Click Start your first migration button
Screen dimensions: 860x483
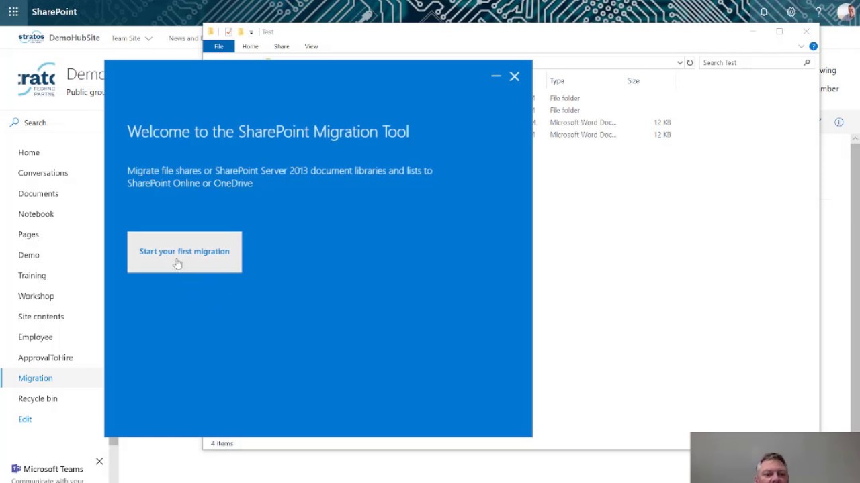(184, 252)
